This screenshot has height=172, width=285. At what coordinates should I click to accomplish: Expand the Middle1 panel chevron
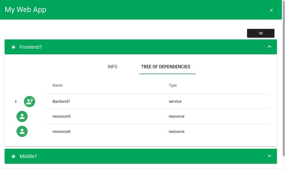pyautogui.click(x=269, y=156)
